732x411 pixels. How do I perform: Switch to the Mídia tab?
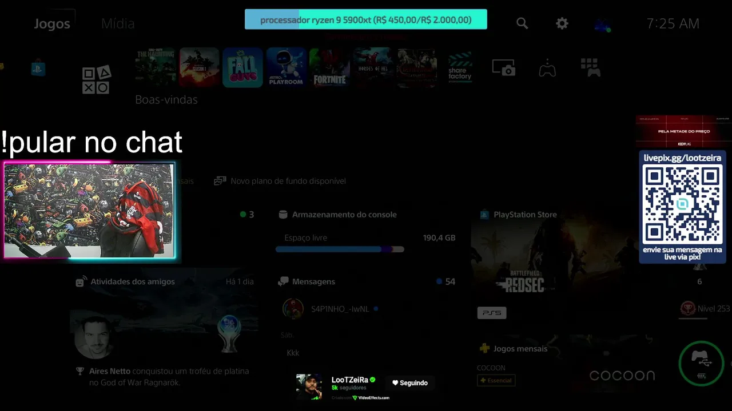pos(118,23)
